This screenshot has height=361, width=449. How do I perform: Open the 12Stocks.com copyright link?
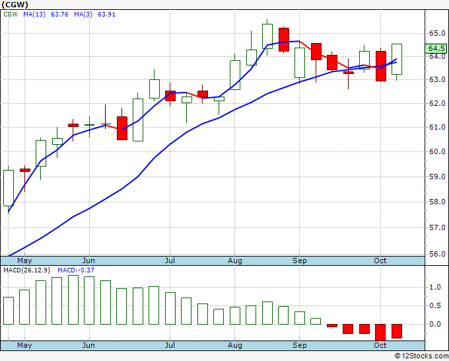click(421, 356)
